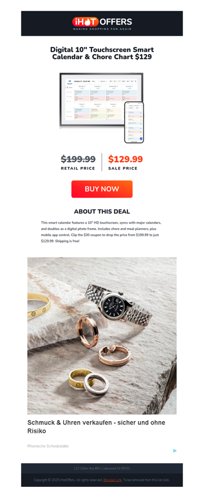
Task: Click the "Making Shopping Fun Again" tagline
Action: (102, 29)
